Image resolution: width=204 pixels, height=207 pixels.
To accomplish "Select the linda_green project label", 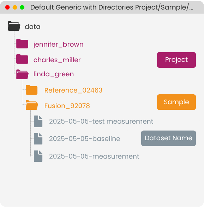I will click(x=54, y=74).
